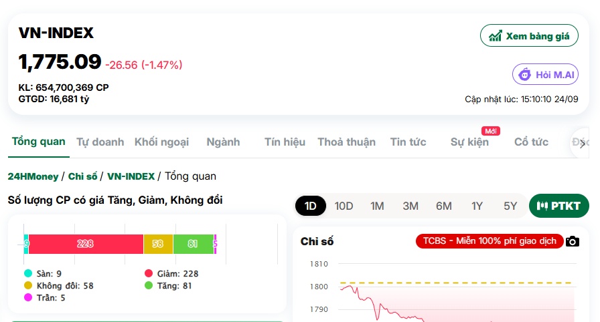The height and width of the screenshot is (322, 600).
Task: Open the Ngành tab
Action: point(223,142)
